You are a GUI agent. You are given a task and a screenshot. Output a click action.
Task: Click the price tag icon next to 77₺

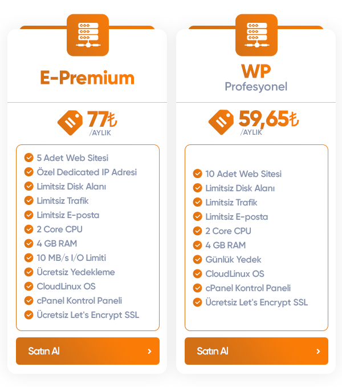(x=70, y=123)
